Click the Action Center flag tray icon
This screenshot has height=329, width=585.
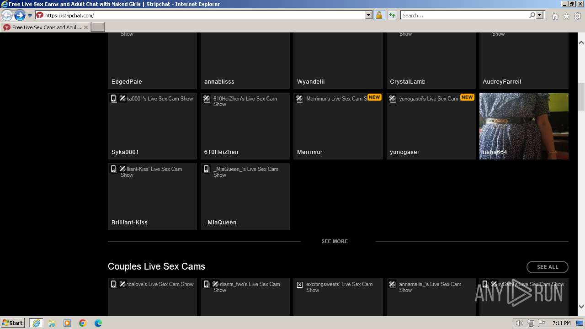click(542, 323)
